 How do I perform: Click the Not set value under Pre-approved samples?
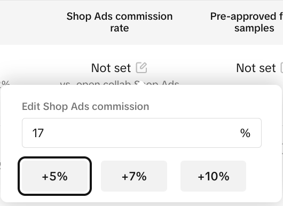point(256,68)
